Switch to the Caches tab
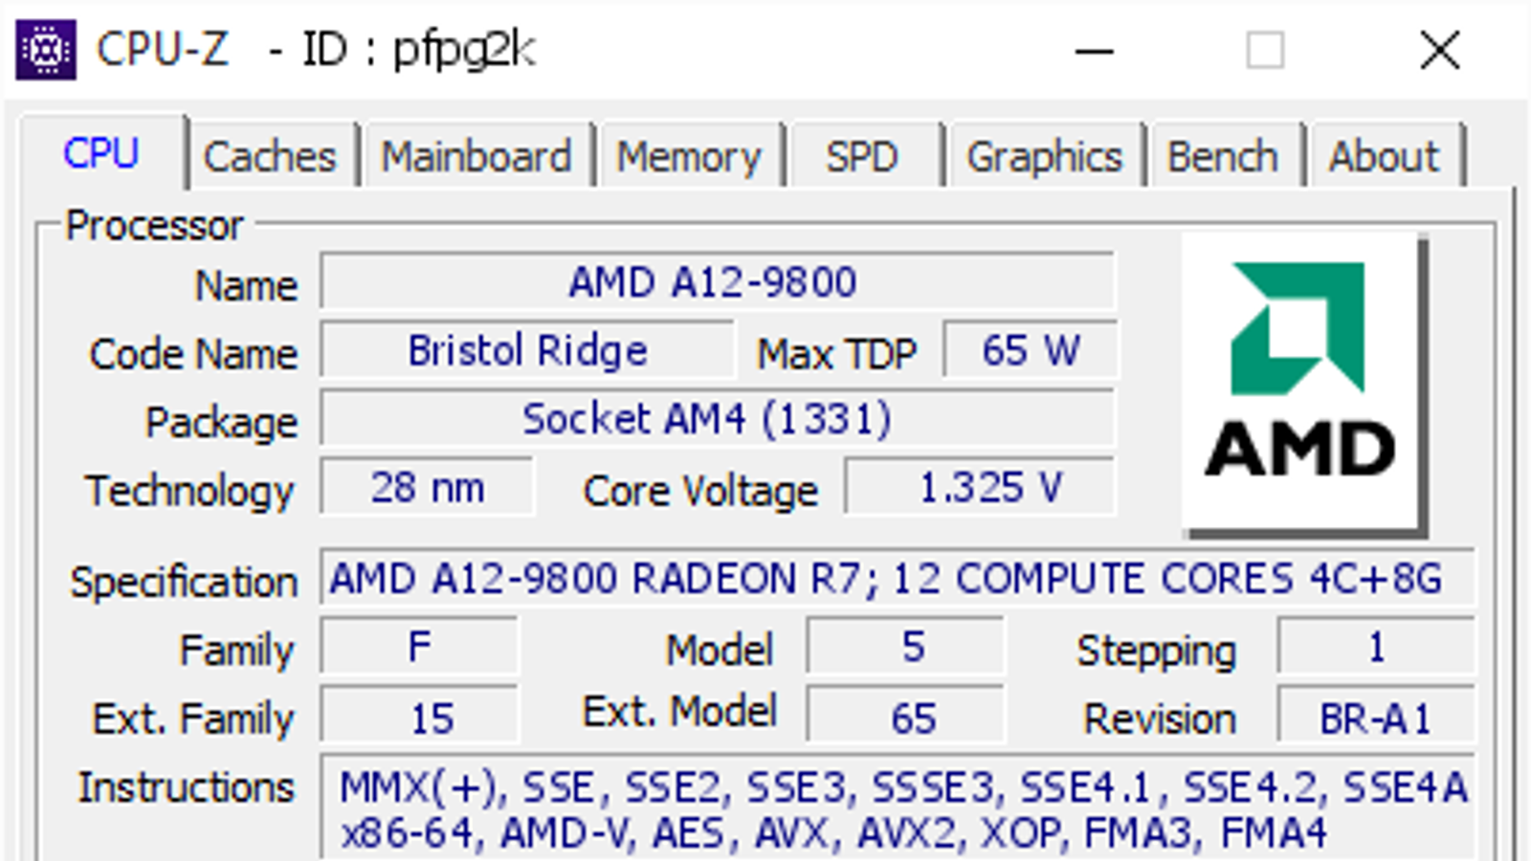 [270, 157]
